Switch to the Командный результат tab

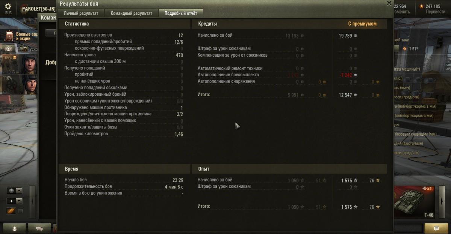[132, 13]
